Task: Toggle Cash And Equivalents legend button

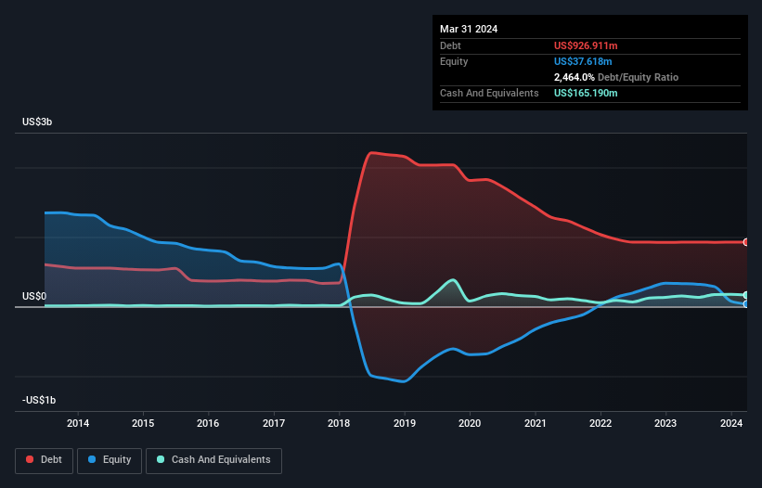Action: (213, 460)
